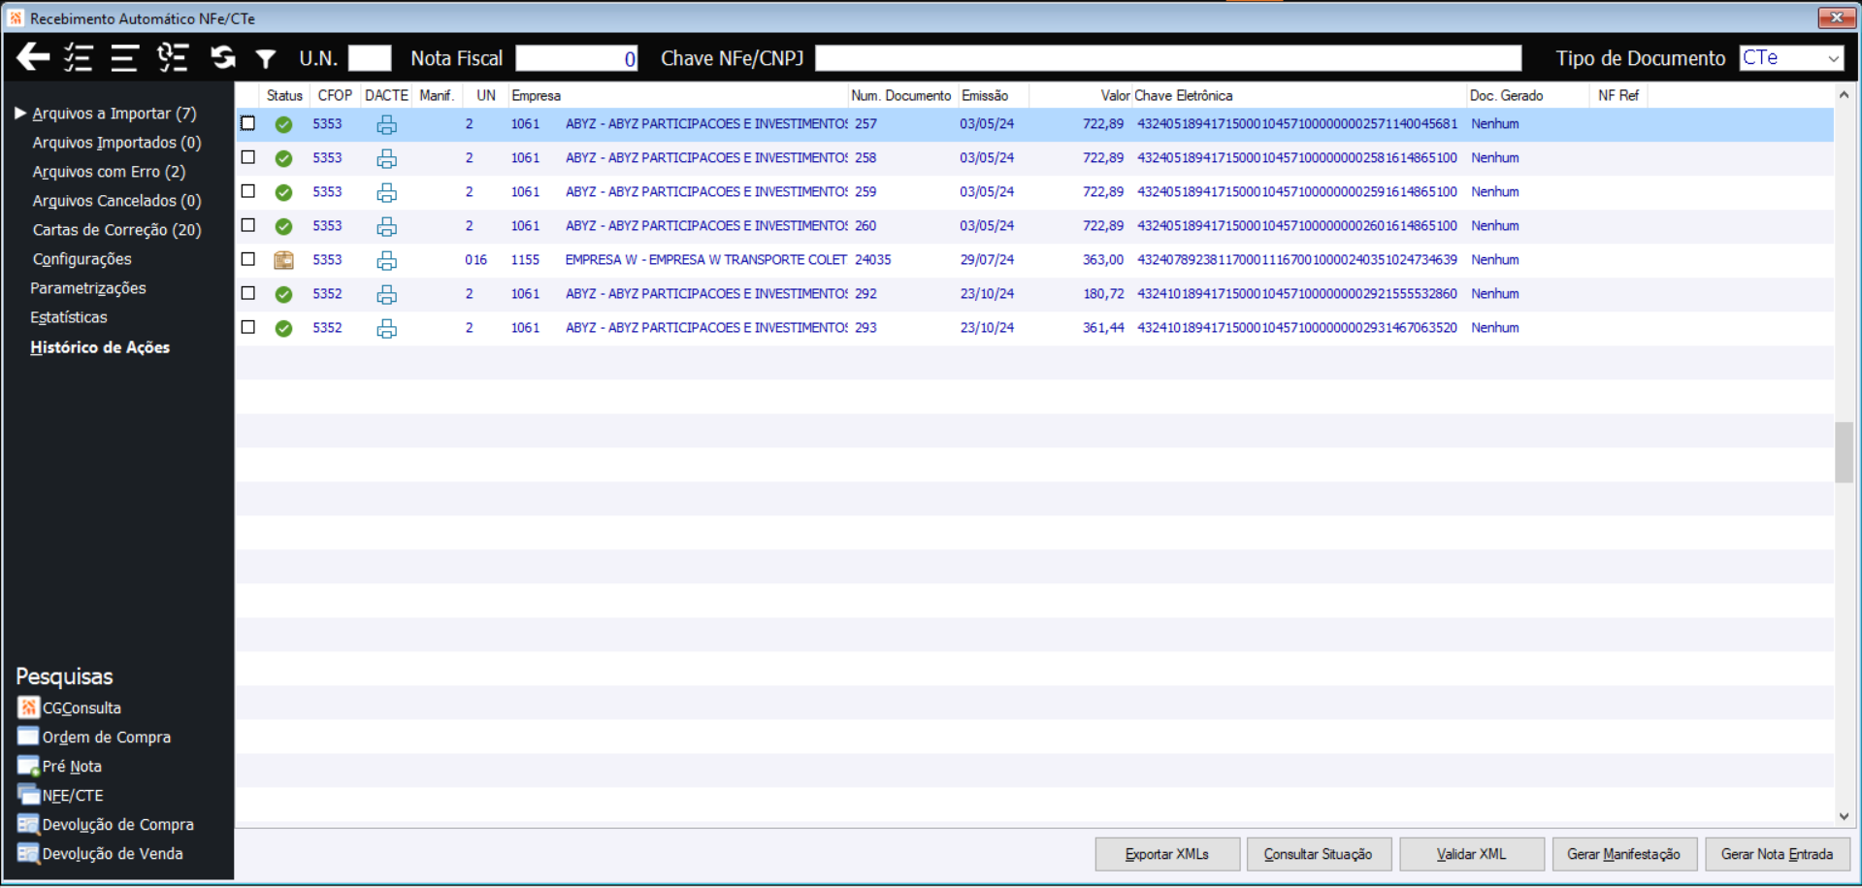The height and width of the screenshot is (888, 1862).
Task: Click the Chave NFe/CNPJ input field
Action: click(1168, 58)
